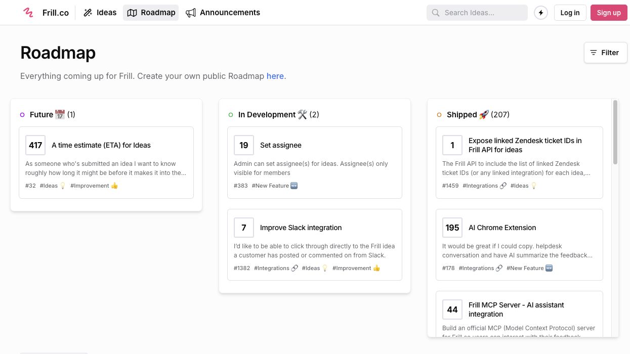Click #Improvement tag on Slack integration card
The image size is (630, 354).
(356, 268)
